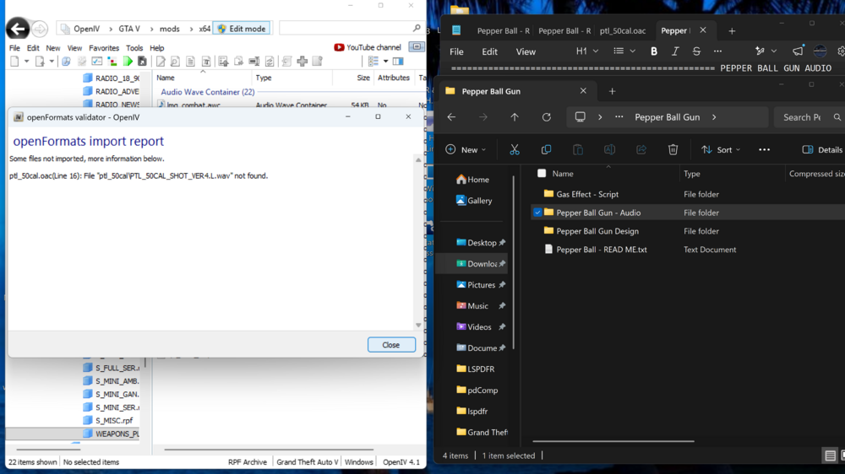
Task: Toggle select-all checkbox in Explorer header
Action: click(x=542, y=173)
